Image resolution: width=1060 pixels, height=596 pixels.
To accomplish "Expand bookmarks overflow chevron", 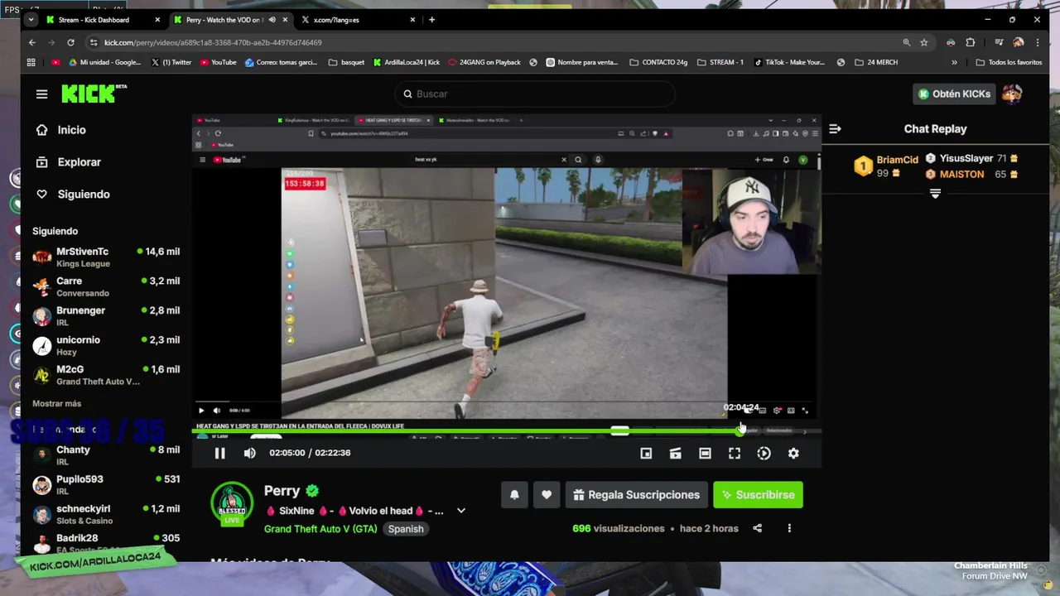I will pos(954,62).
